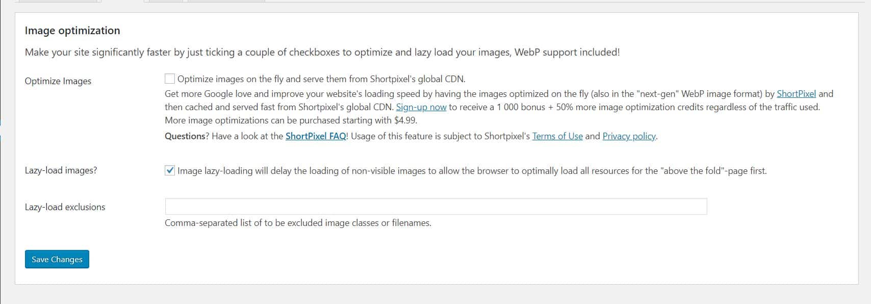Click the Save Changes button
Viewport: 871px width, 304px height.
click(x=57, y=259)
